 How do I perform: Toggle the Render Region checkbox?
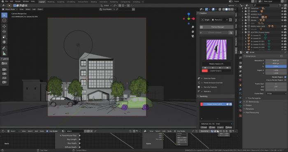click(x=285, y=77)
